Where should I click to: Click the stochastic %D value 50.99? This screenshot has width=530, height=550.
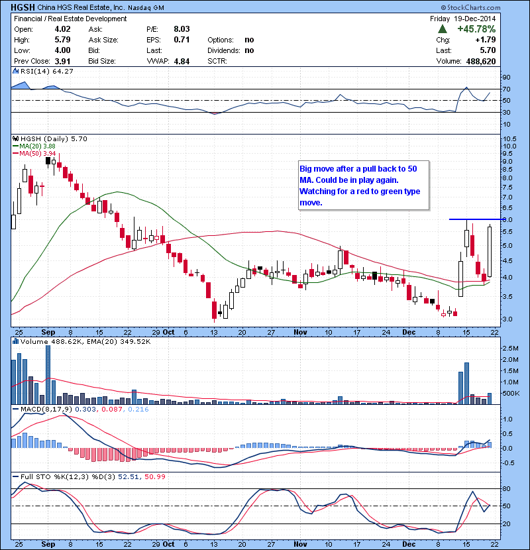(155, 476)
